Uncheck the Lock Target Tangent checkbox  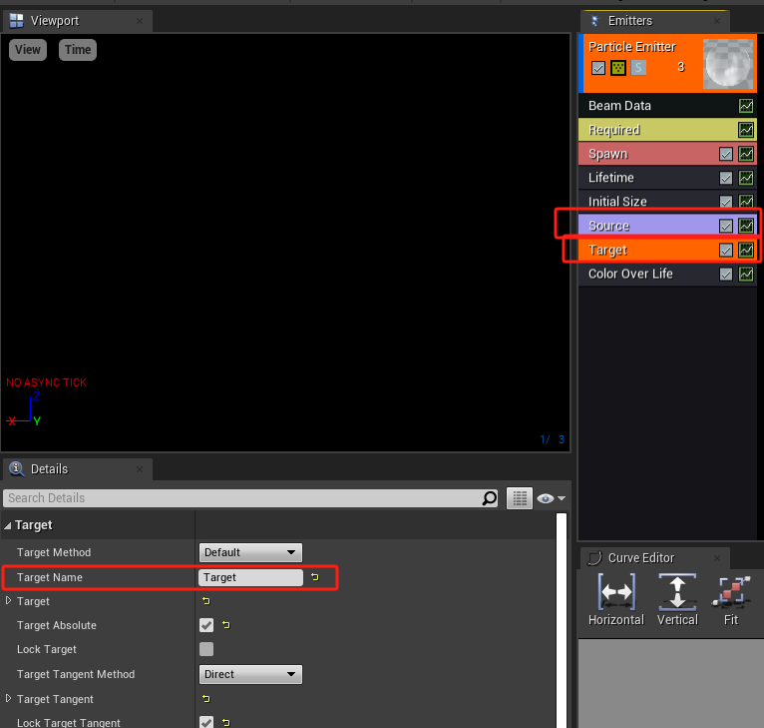point(206,722)
